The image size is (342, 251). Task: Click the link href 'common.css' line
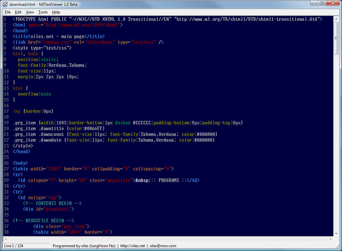(88, 42)
